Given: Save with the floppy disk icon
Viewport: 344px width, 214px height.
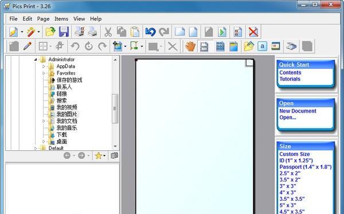Looking at the screenshot, I should coord(64,32).
